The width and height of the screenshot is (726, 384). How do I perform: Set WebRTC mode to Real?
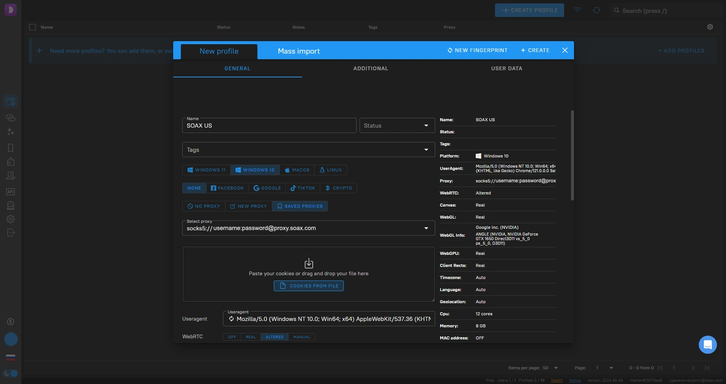point(251,337)
